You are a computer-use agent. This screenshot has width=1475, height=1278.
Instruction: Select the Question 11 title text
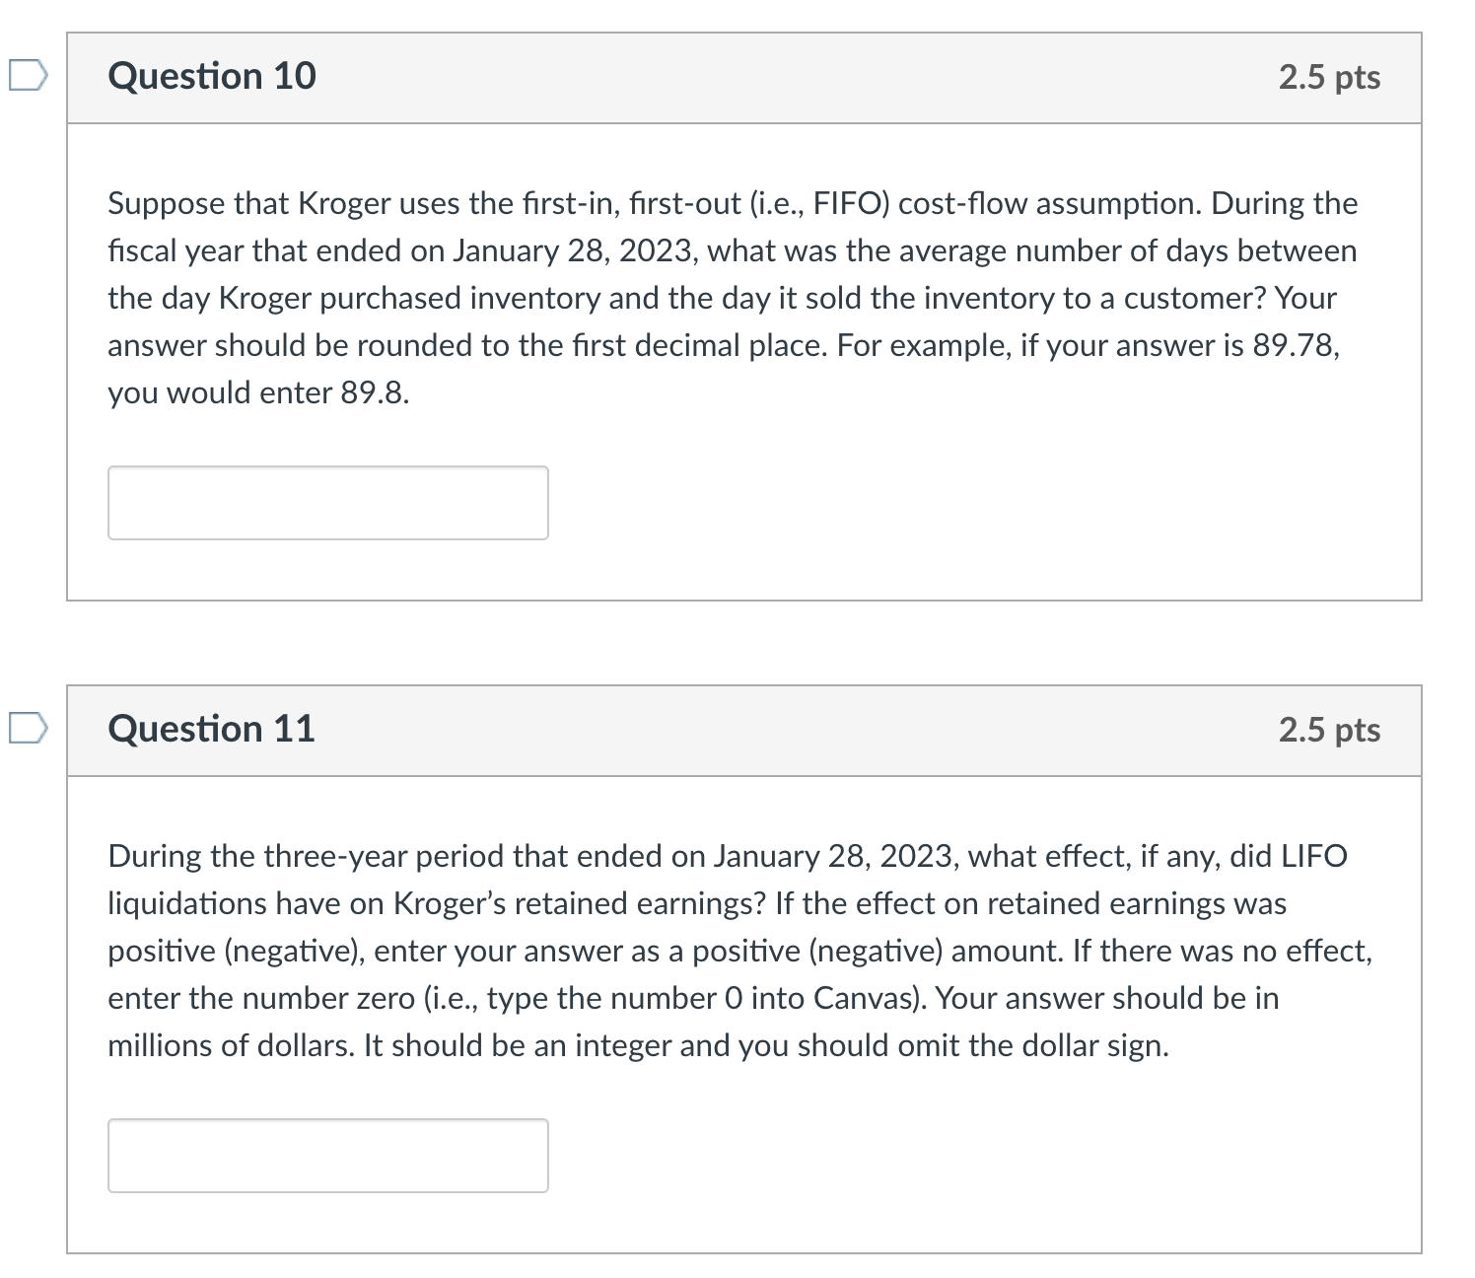pyautogui.click(x=211, y=730)
